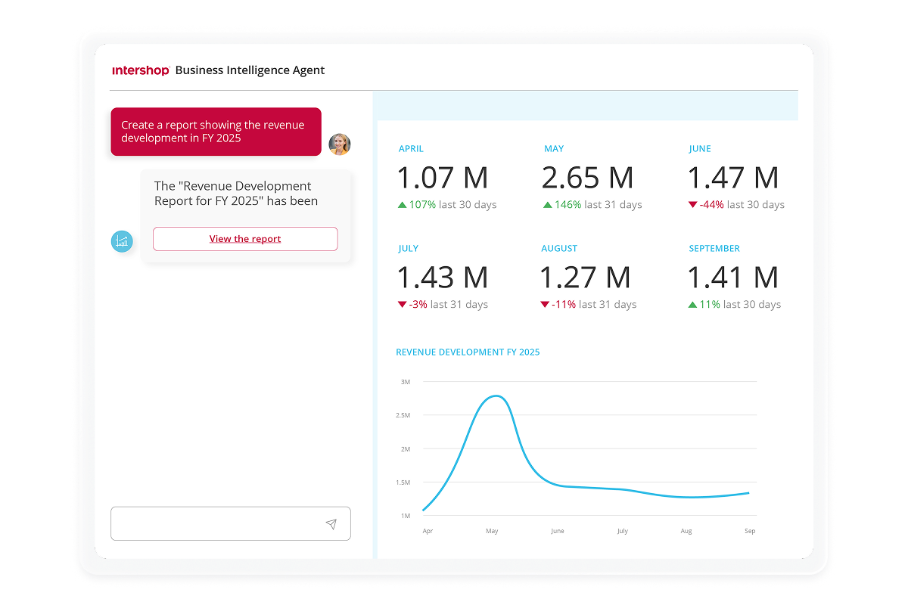Click the JULY label
The height and width of the screenshot is (605, 908).
[409, 249]
